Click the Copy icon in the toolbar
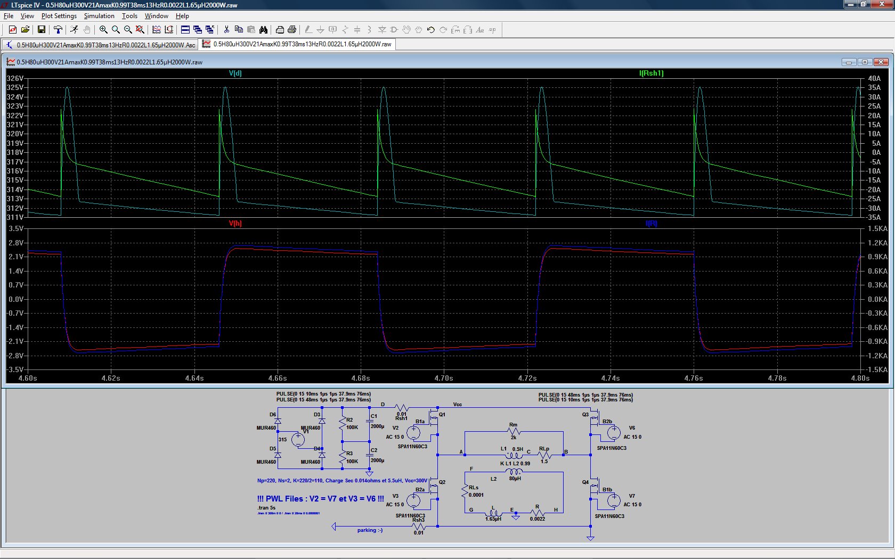 click(239, 30)
